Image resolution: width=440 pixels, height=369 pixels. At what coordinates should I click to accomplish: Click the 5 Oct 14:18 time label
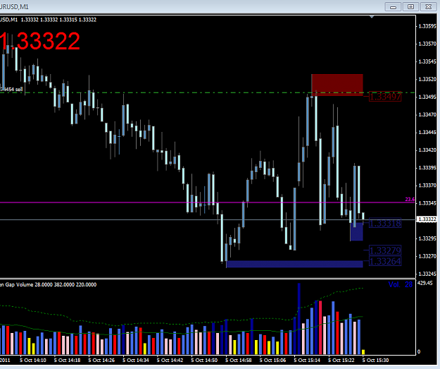click(x=67, y=361)
